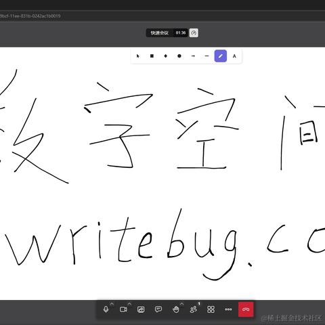
Task: Hang up with red button
Action: 246,309
